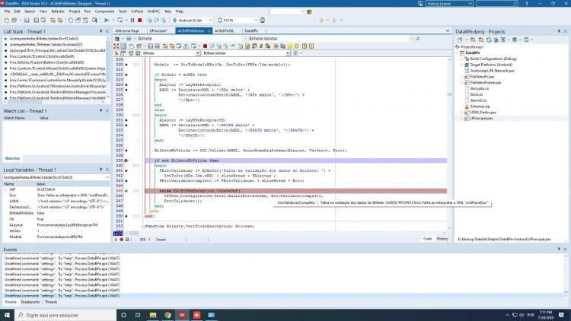
Task: Click the macro play icon in editor status bar
Action: 116,240
